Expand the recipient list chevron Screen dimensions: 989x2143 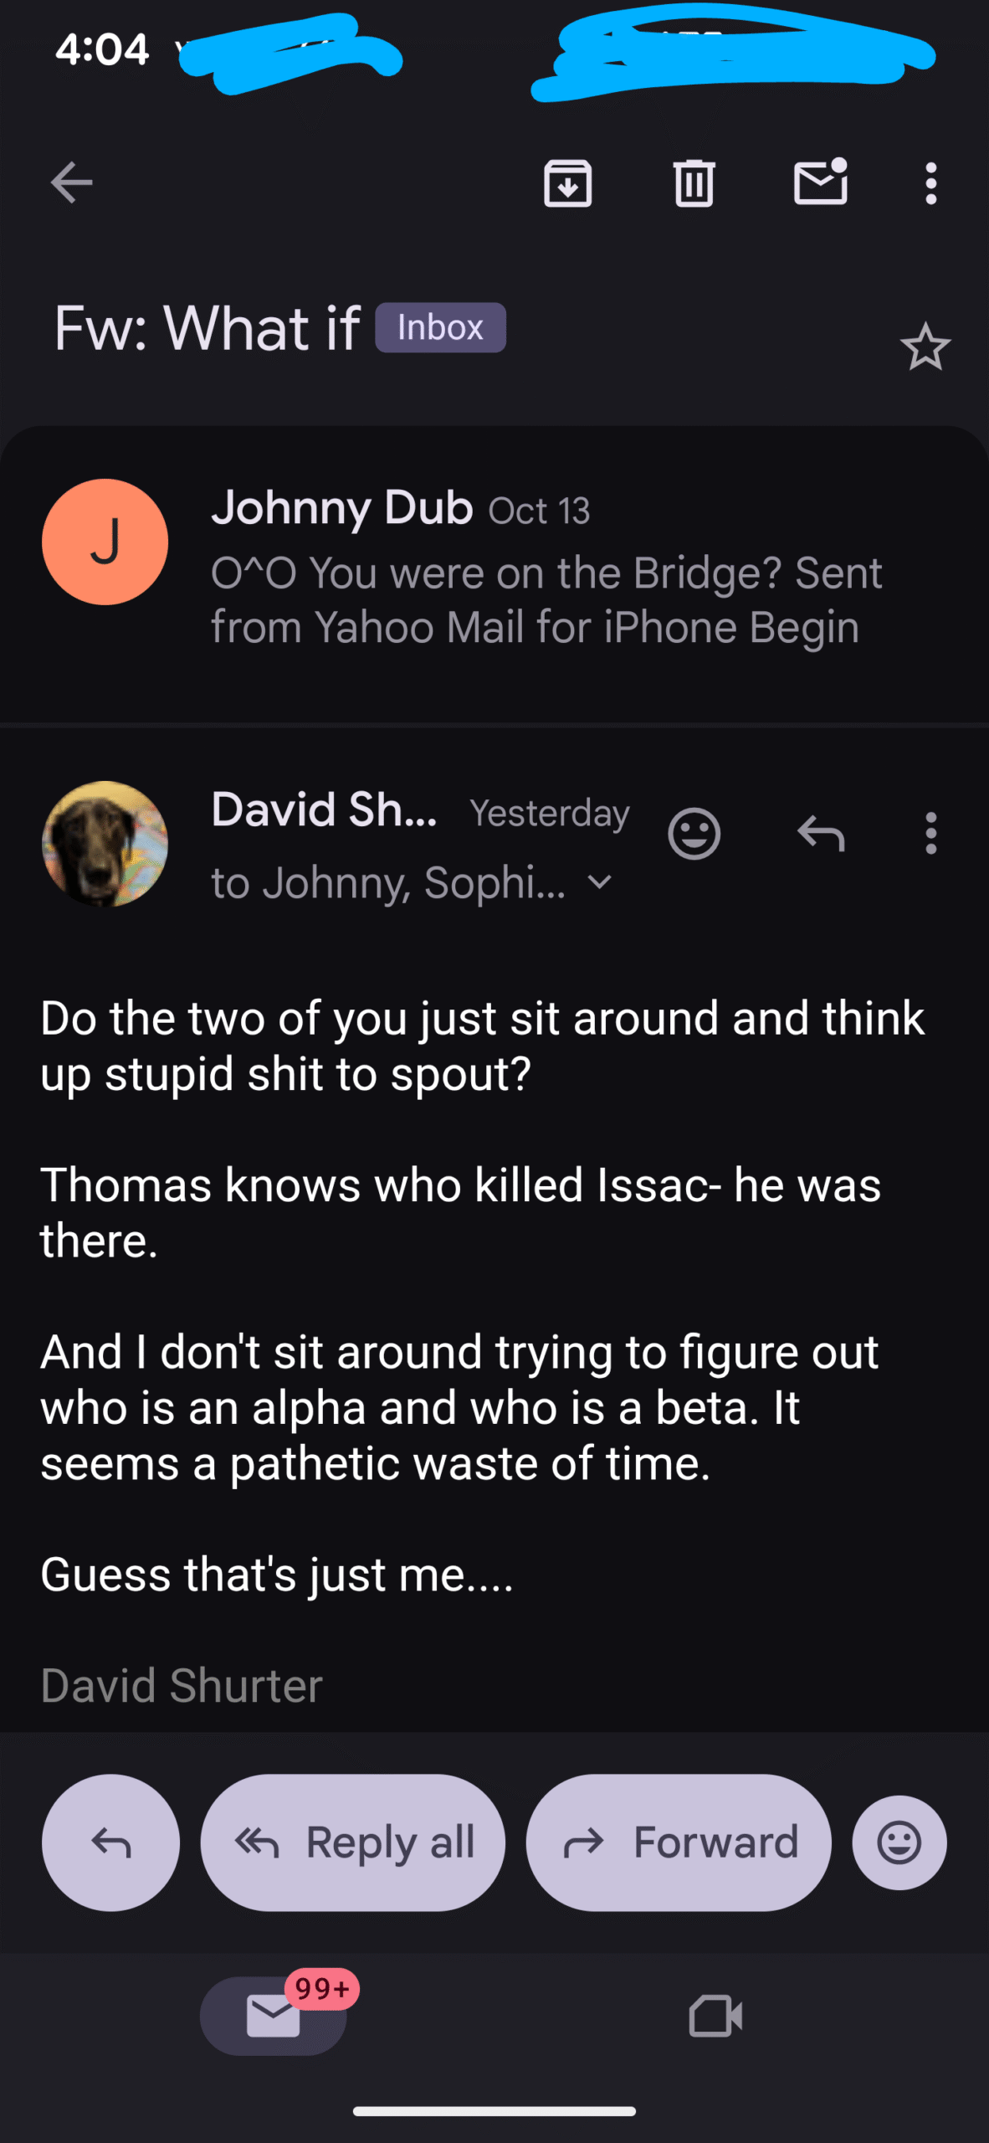599,882
